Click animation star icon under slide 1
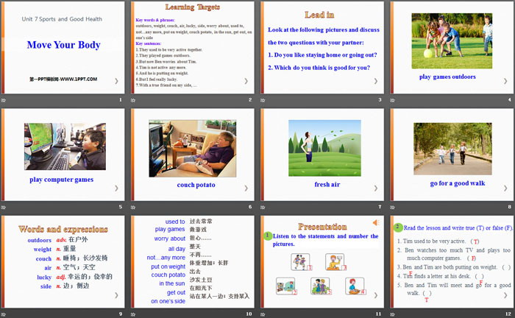 click(x=4, y=99)
